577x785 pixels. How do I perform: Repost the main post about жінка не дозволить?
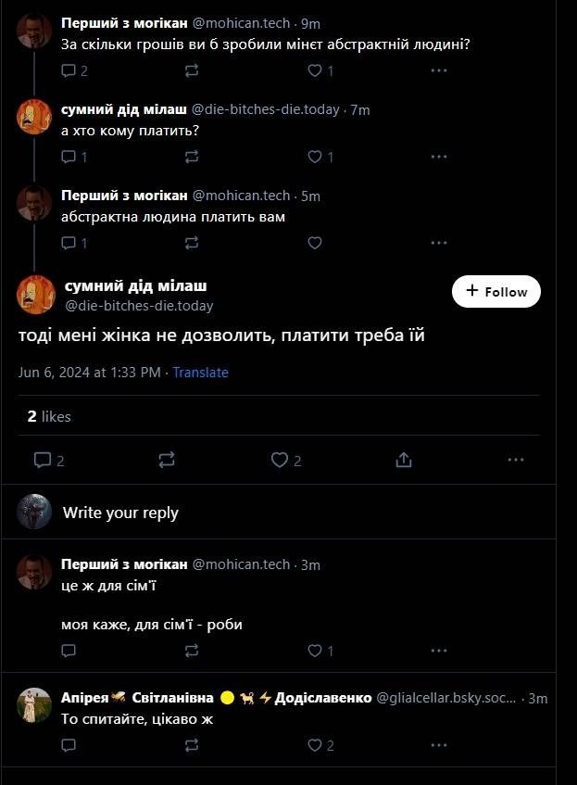167,460
